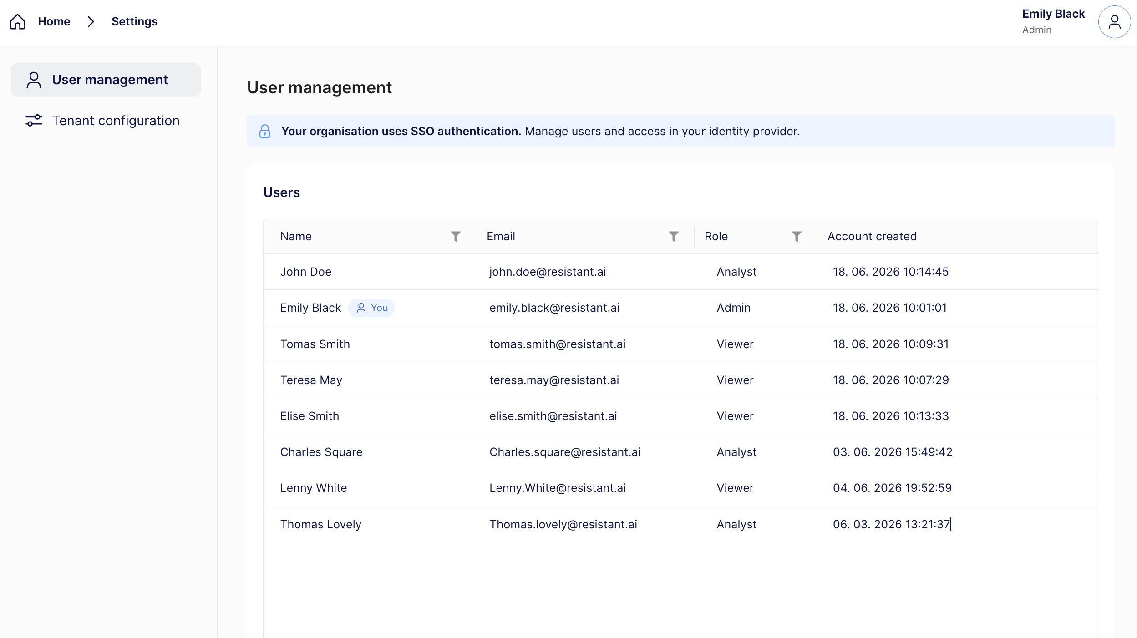
Task: Click Lenny.White@resistant.ai email
Action: click(558, 488)
